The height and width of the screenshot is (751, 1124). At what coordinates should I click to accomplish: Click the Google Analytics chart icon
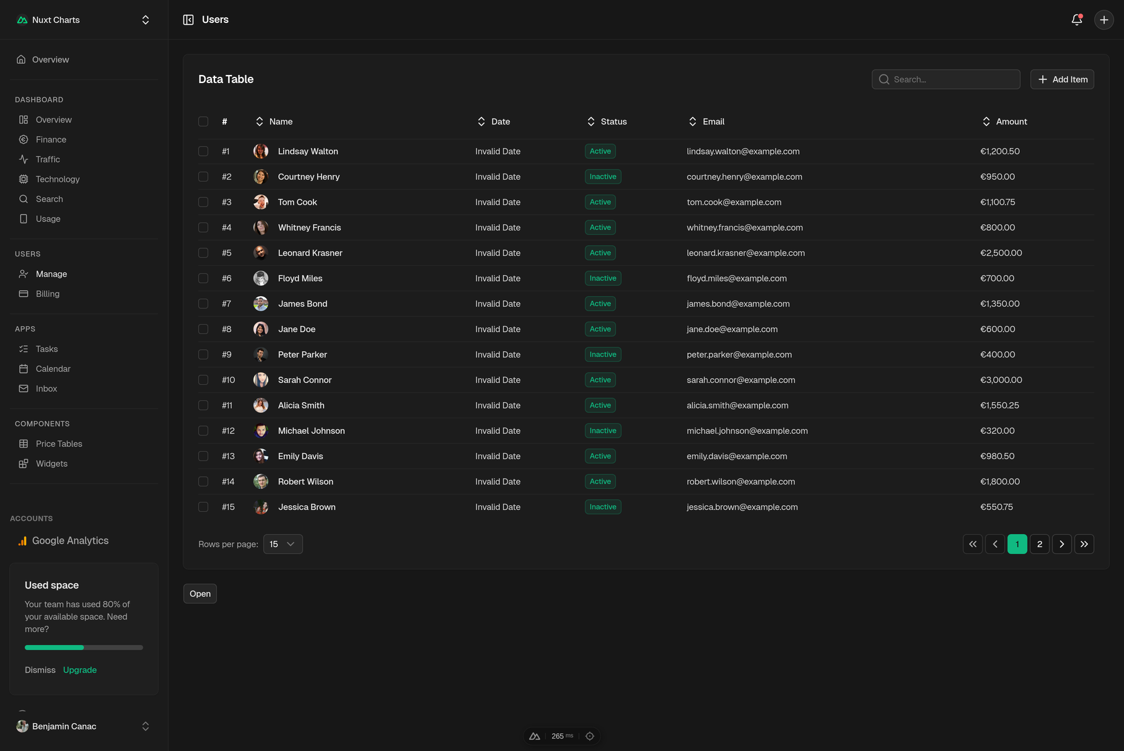point(22,541)
